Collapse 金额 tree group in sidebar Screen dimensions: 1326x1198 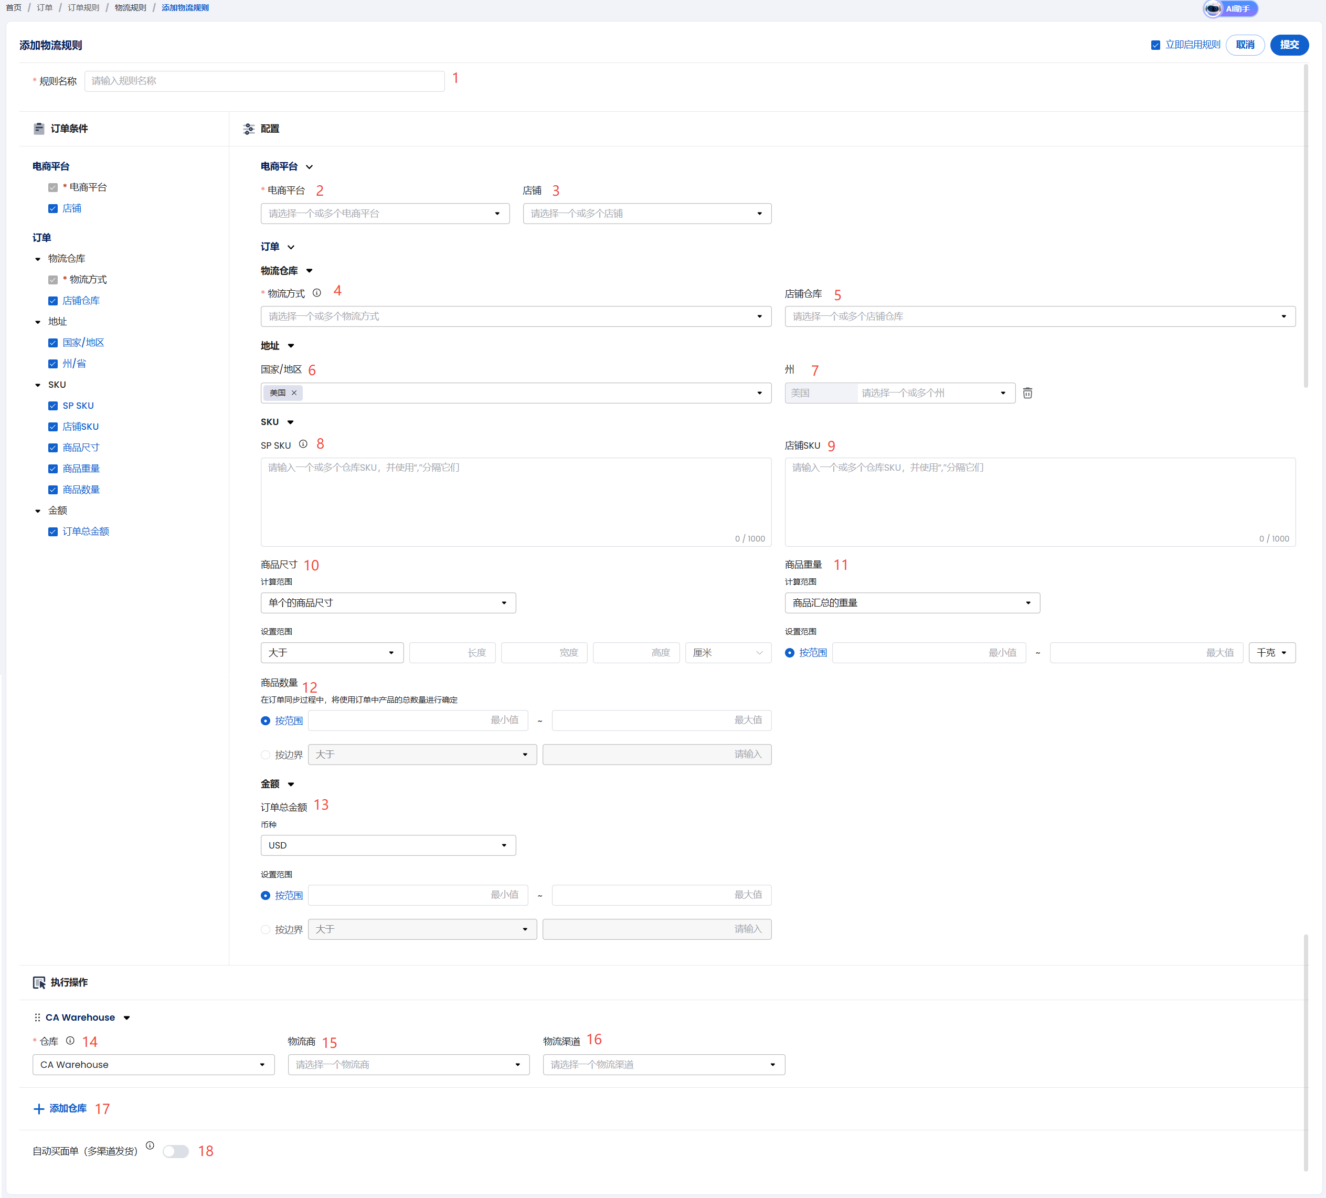tap(38, 511)
